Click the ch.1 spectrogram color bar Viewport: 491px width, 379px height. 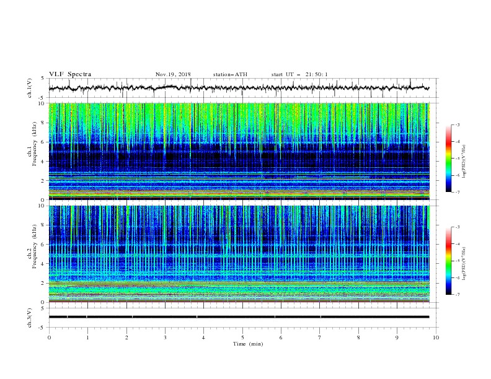448,159
